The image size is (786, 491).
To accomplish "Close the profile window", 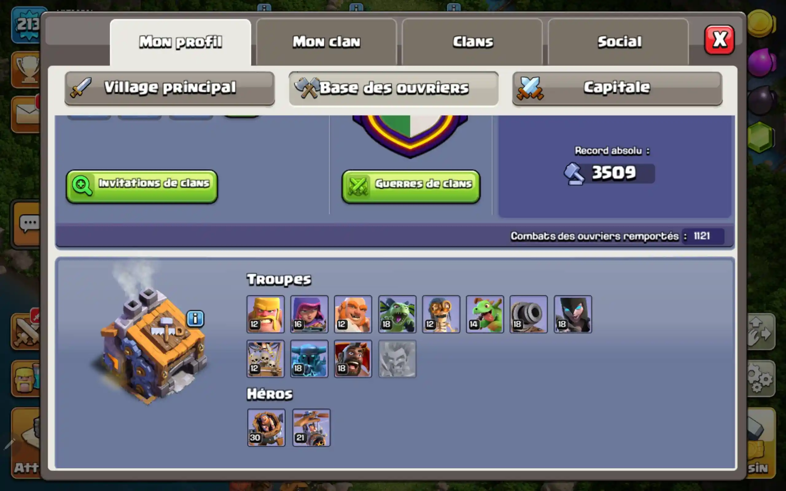I will (719, 40).
